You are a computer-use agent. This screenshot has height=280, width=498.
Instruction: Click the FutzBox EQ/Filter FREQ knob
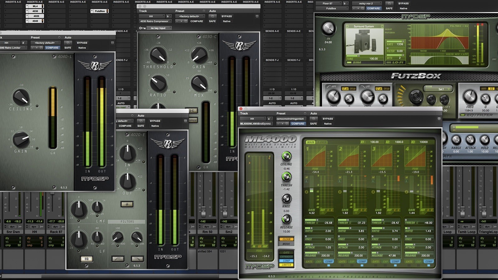coord(470,97)
